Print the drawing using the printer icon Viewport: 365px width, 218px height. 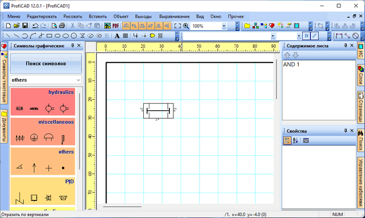(x=62, y=26)
